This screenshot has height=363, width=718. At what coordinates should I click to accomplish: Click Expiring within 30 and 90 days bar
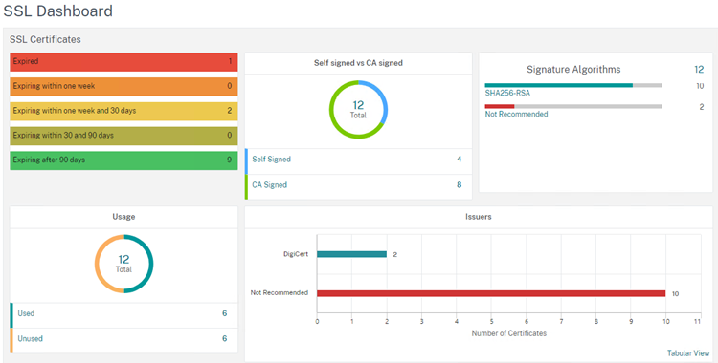[123, 136]
